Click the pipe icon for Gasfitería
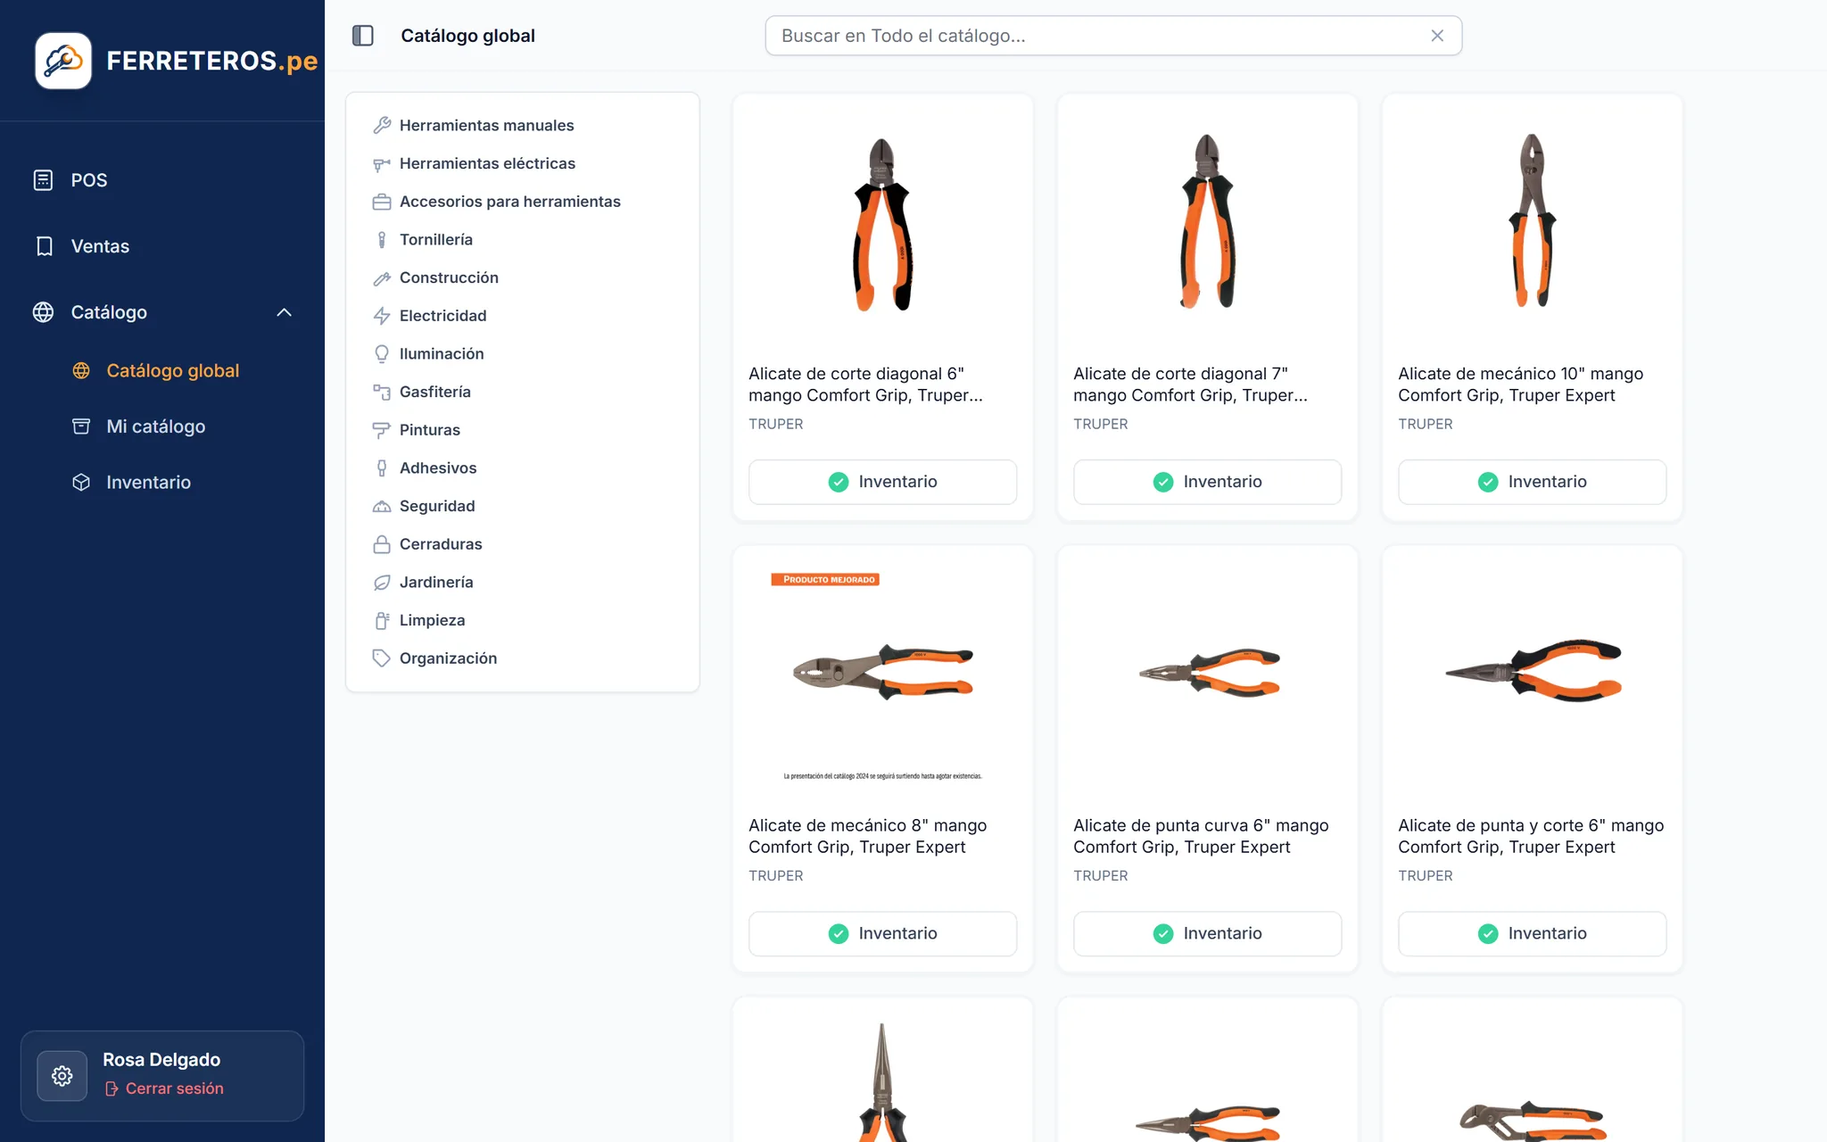This screenshot has height=1142, width=1827. click(382, 393)
